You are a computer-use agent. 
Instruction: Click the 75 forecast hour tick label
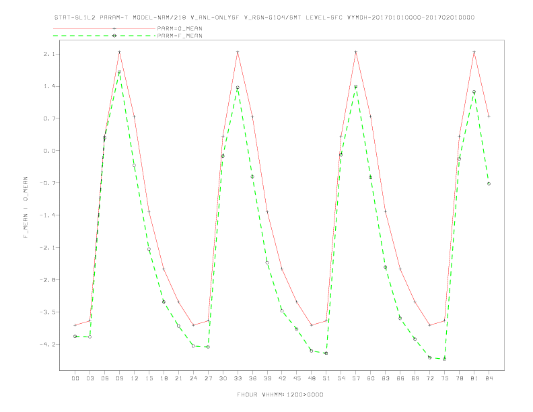tap(445, 378)
